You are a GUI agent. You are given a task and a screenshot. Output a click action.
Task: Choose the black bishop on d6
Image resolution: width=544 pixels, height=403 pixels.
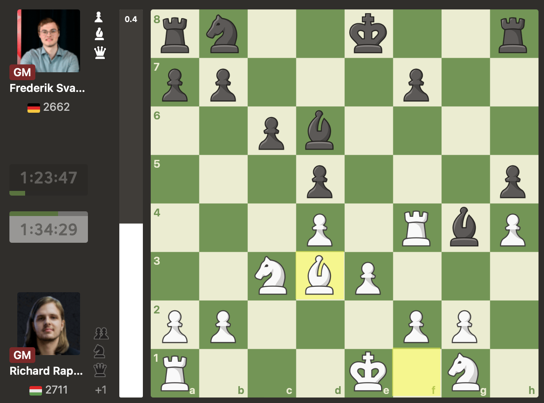pyautogui.click(x=320, y=130)
